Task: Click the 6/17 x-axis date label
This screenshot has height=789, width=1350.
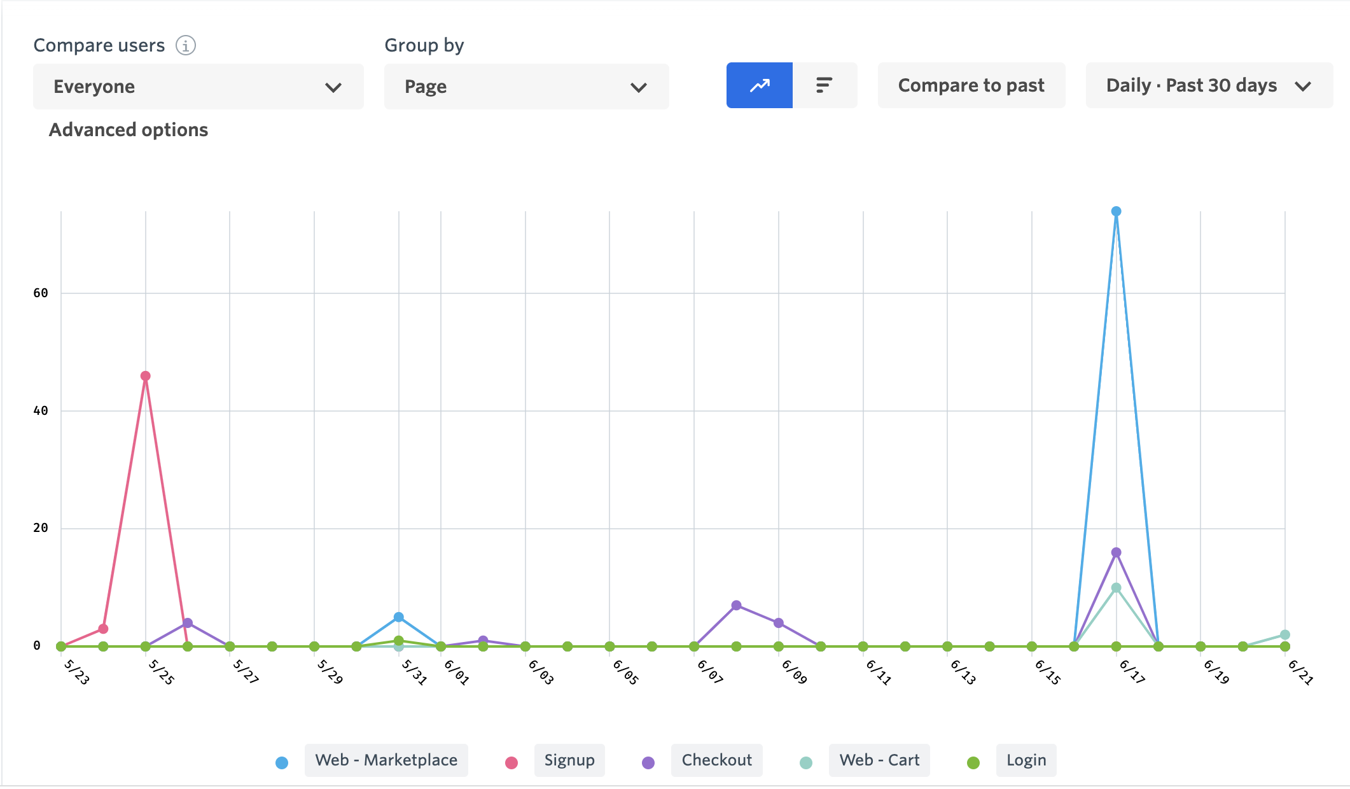Action: click(x=1132, y=672)
